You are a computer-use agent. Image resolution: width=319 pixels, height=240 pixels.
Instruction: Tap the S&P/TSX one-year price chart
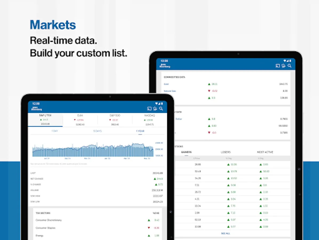(93, 149)
